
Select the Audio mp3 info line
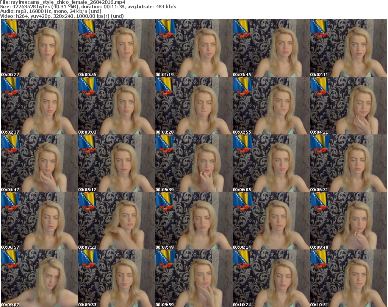pos(51,11)
